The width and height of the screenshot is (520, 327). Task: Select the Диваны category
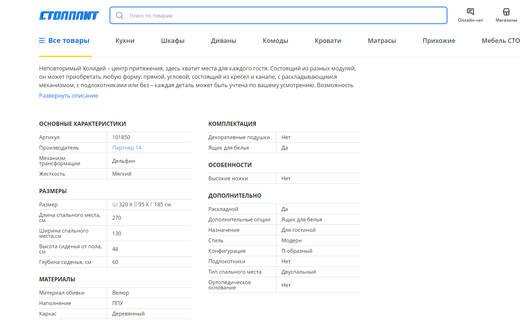(x=223, y=41)
